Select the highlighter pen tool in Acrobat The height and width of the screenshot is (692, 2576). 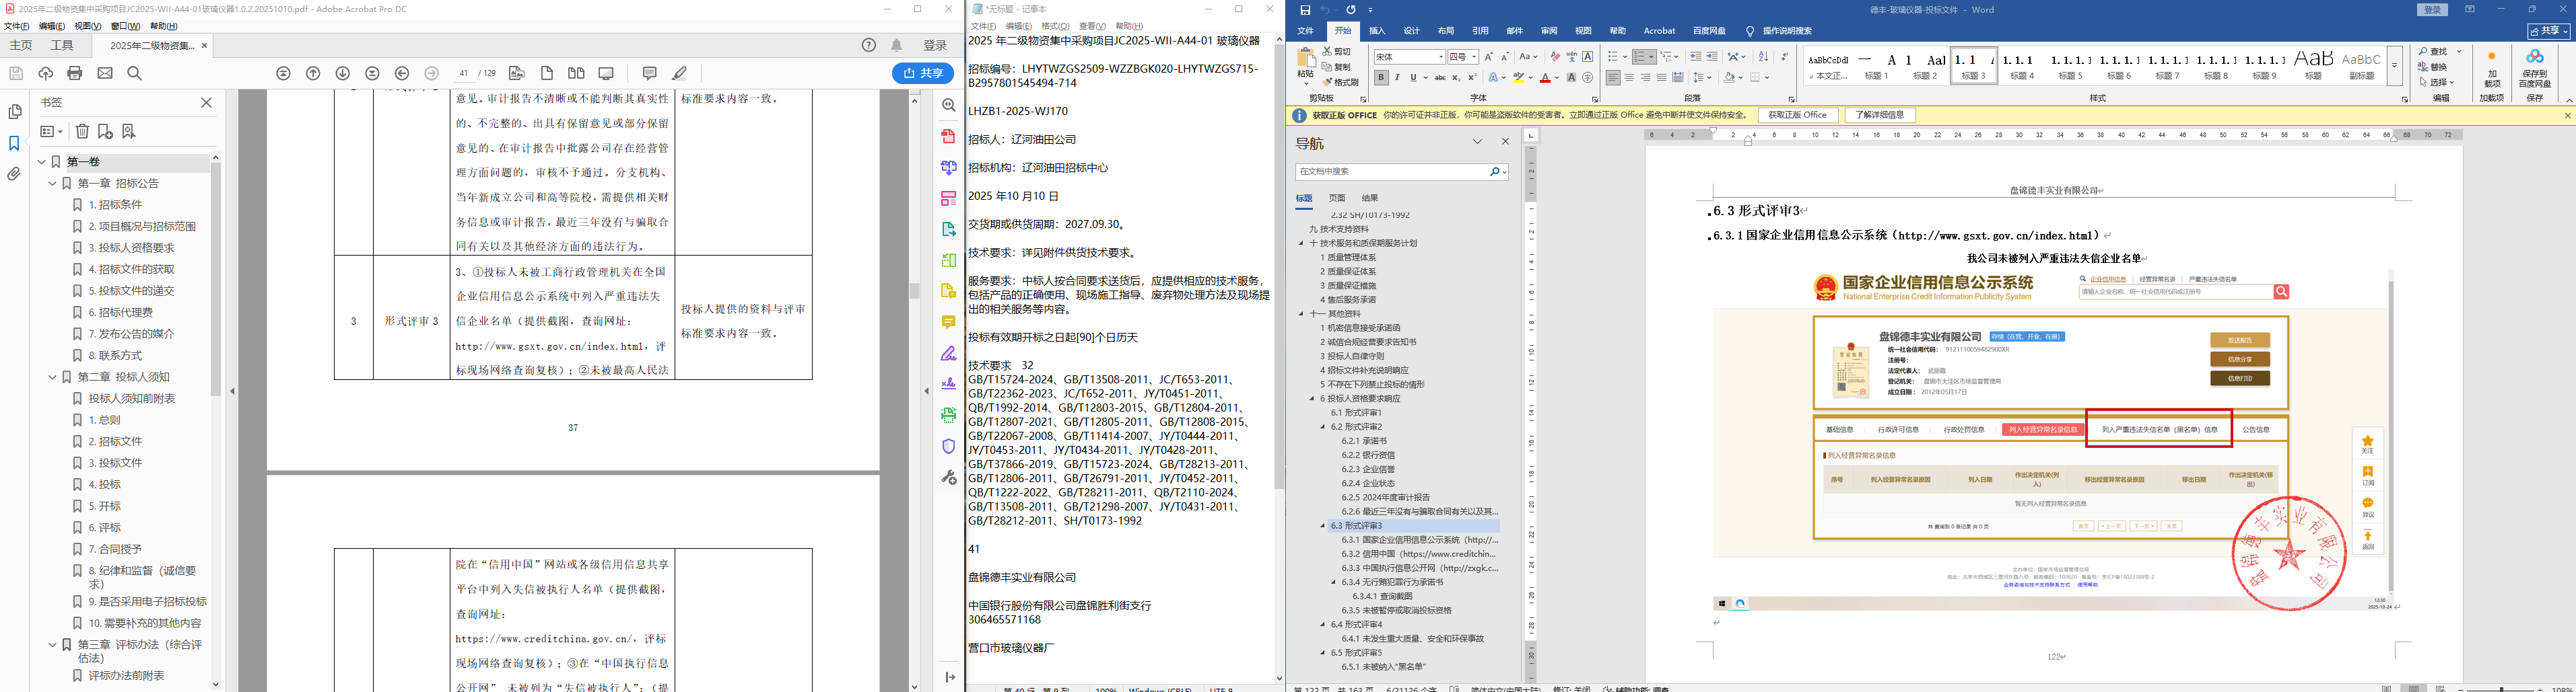coord(680,73)
